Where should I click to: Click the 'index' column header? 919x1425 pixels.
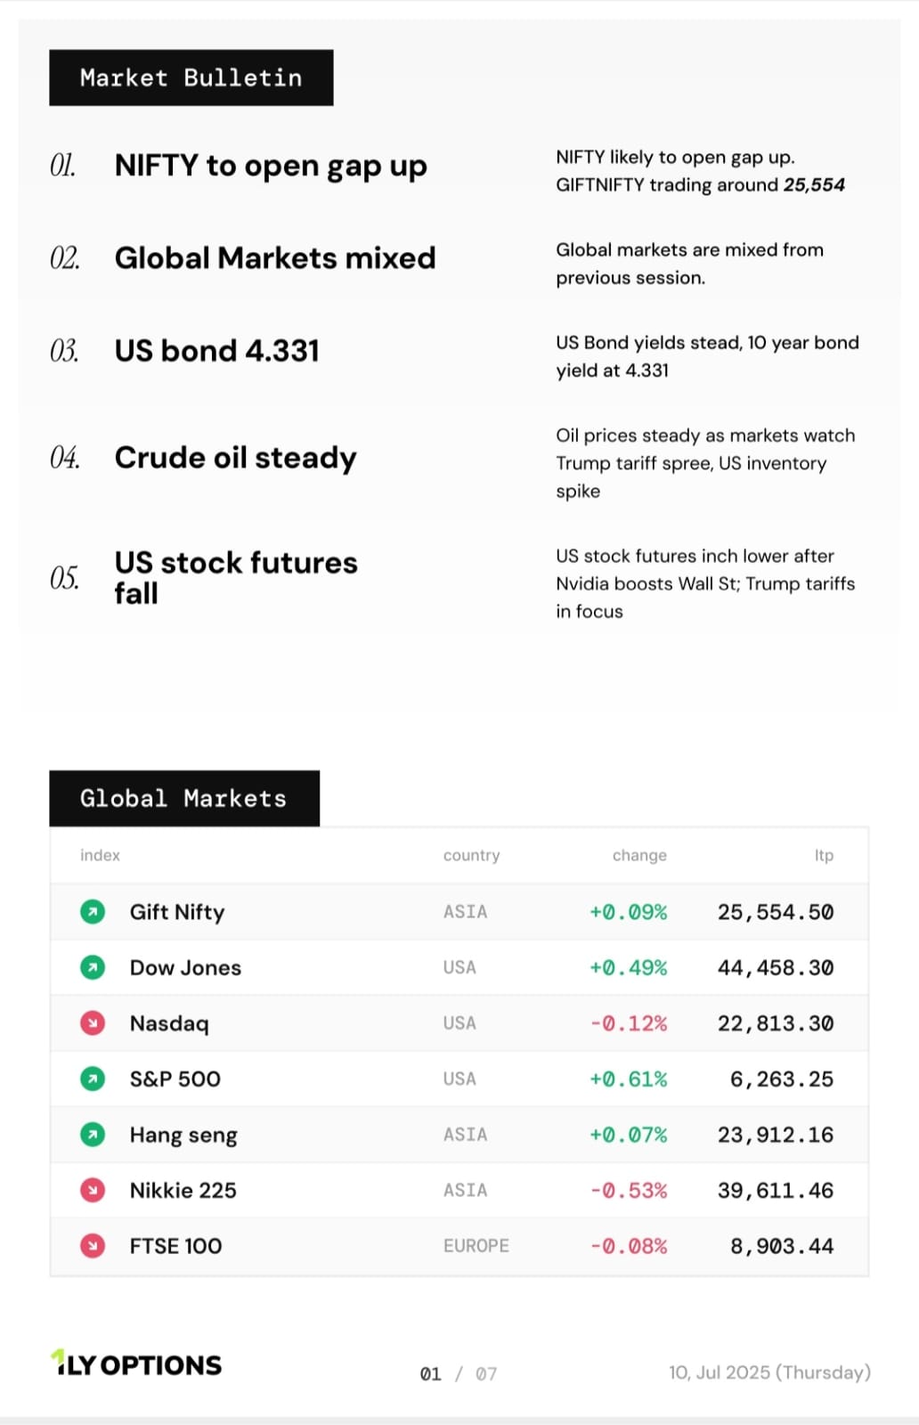click(x=100, y=855)
